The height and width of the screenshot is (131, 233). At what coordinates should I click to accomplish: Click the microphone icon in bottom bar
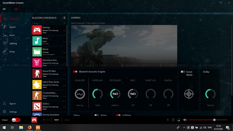point(168,120)
